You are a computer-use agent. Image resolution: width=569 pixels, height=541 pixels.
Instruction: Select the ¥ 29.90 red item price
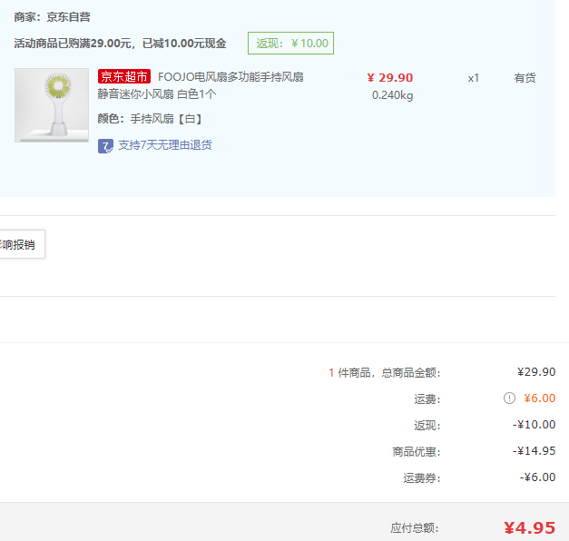click(x=390, y=78)
